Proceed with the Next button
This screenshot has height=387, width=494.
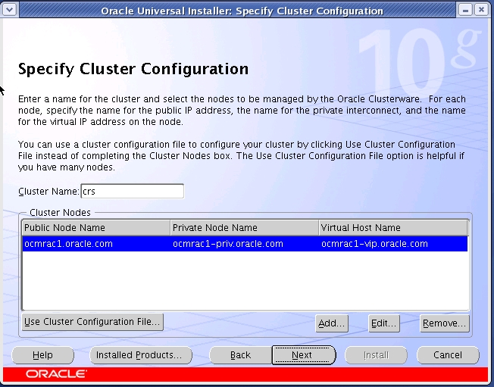[x=304, y=355]
